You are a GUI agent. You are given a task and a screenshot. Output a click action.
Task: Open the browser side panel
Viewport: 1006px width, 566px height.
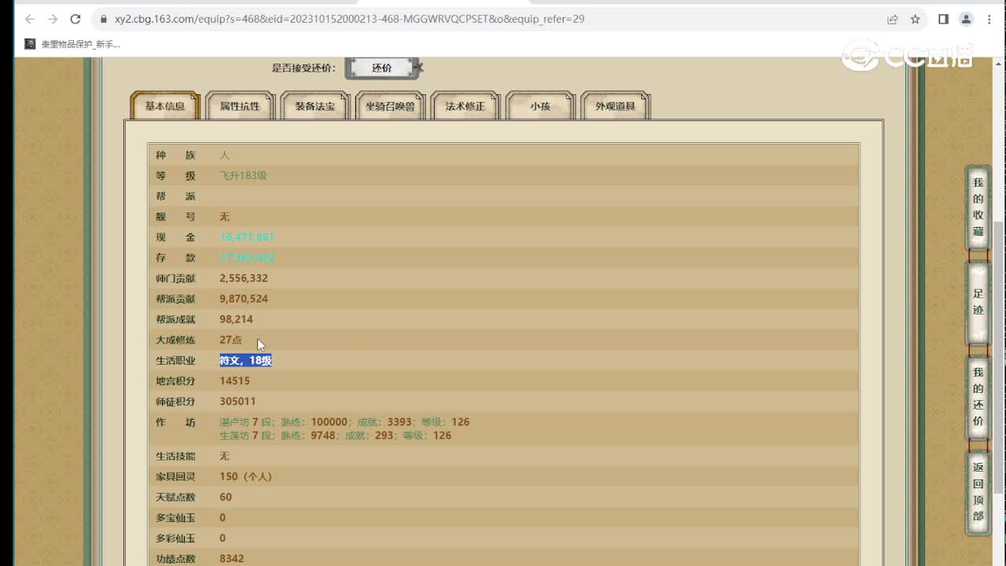(943, 19)
